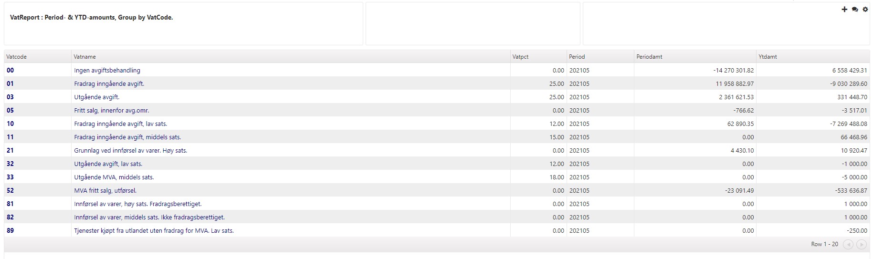Open the comments speech bubble icon
Viewport: 873px width, 259px height.
click(855, 10)
